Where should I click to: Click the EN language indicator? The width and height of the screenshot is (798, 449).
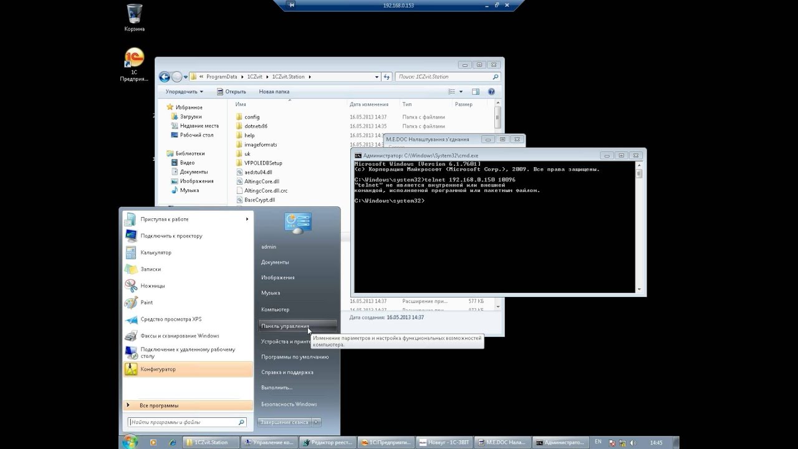click(x=598, y=442)
